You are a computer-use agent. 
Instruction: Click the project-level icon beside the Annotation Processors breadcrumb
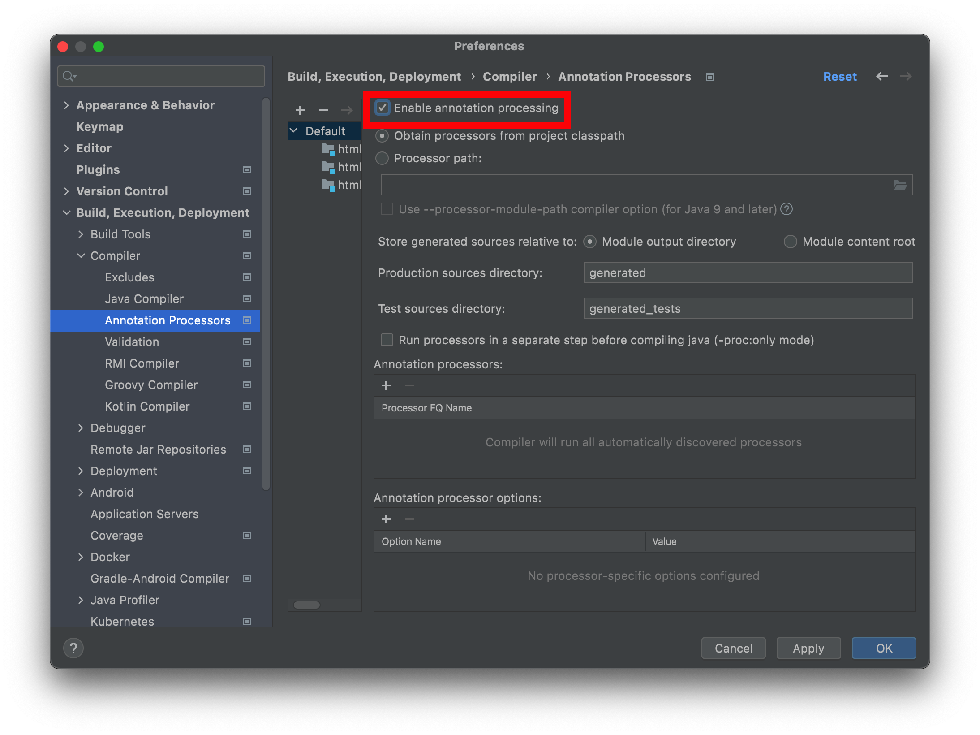709,77
